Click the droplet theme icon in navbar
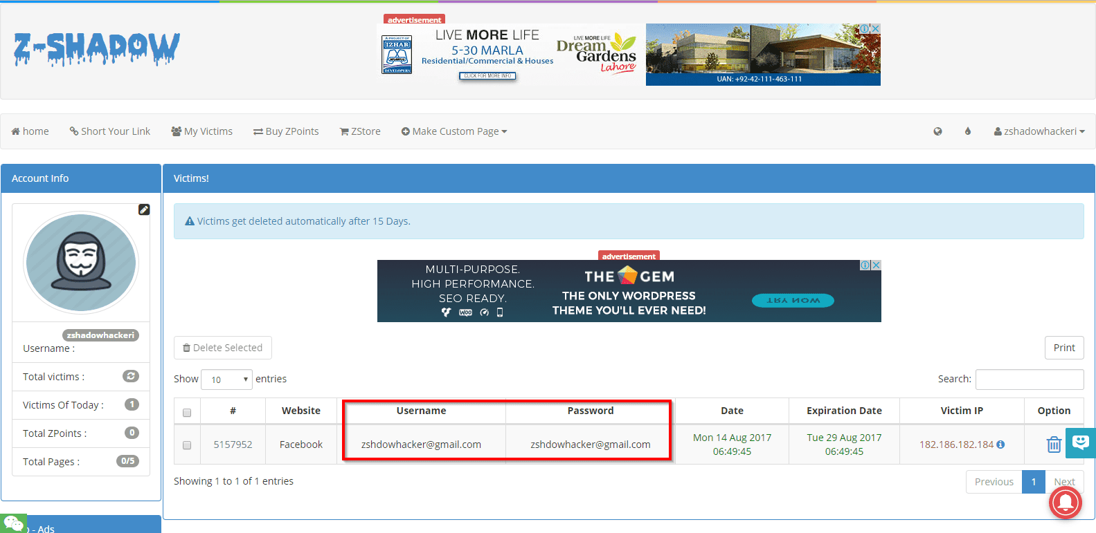 tap(968, 131)
